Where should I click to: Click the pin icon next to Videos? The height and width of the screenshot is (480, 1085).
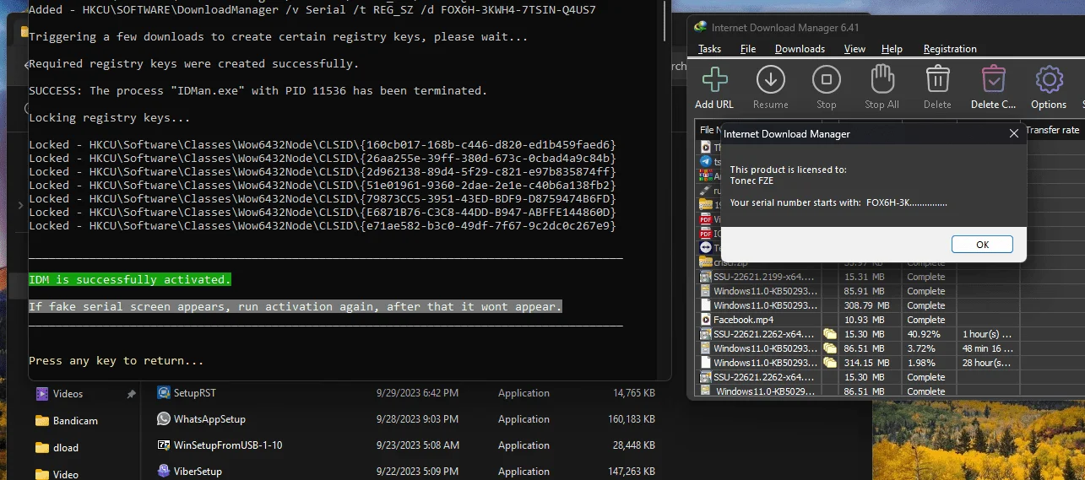131,394
